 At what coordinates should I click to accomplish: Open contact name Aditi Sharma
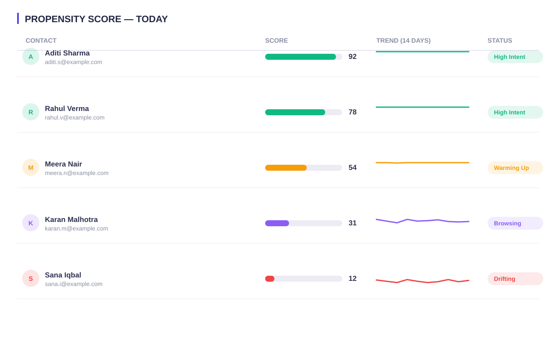[67, 53]
